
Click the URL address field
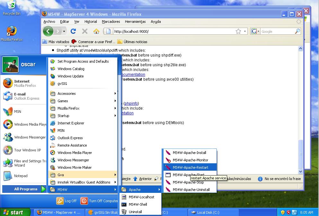[x=173, y=31]
